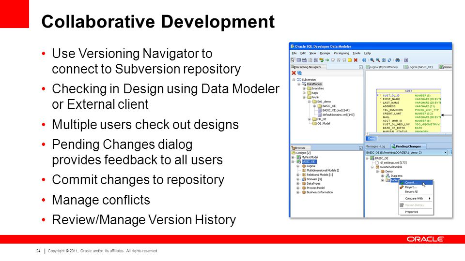
Task: Switch to Logical (BASIC_OE) tab
Action: (x=418, y=67)
